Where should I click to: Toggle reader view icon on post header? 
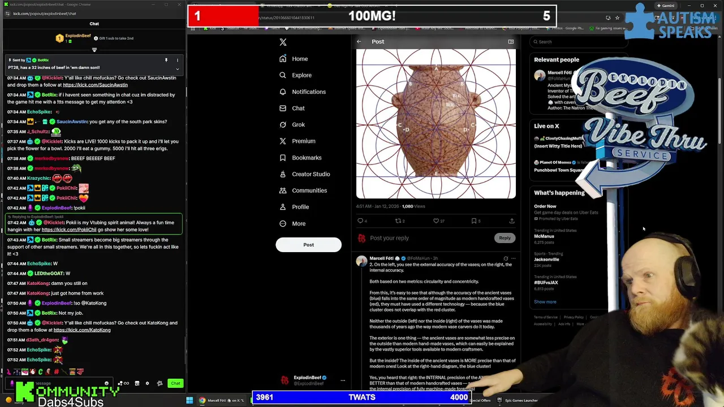point(511,41)
